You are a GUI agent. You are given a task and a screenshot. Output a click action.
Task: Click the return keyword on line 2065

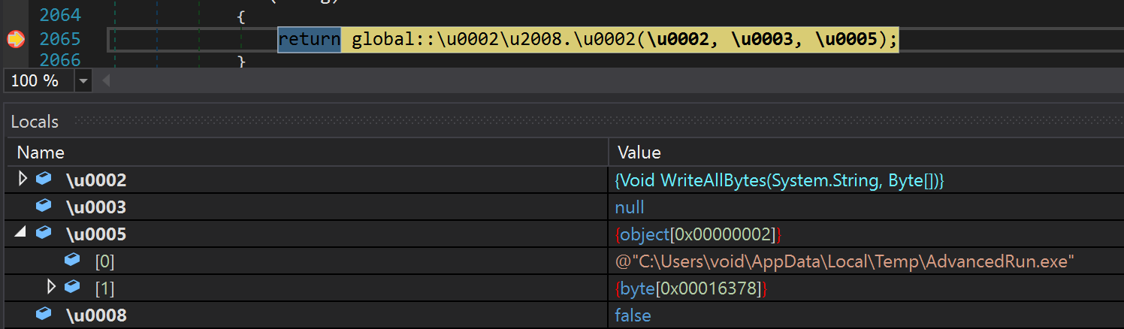click(x=310, y=39)
